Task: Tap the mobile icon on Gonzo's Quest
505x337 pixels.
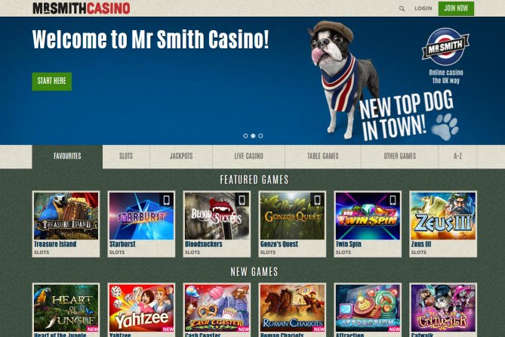Action: [317, 200]
